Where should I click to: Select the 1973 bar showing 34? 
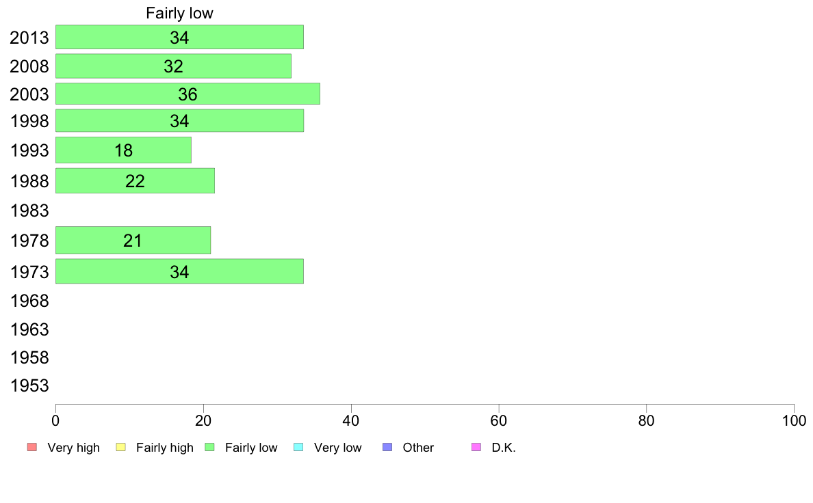tap(179, 271)
